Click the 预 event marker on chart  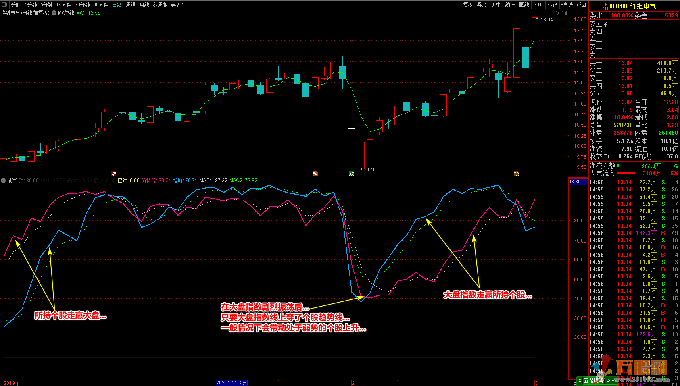[315, 174]
